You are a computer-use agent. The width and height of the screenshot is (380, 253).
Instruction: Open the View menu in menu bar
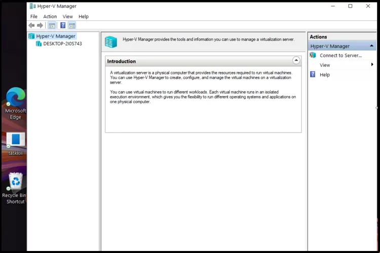pyautogui.click(x=67, y=17)
